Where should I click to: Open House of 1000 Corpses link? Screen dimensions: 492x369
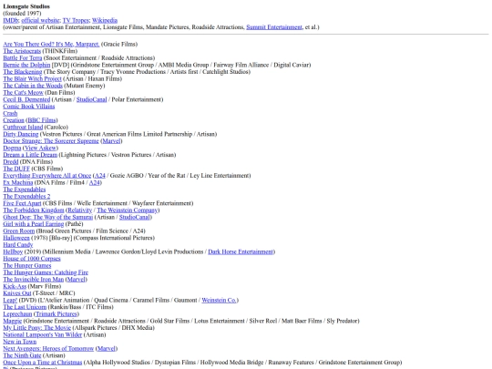tap(32, 259)
